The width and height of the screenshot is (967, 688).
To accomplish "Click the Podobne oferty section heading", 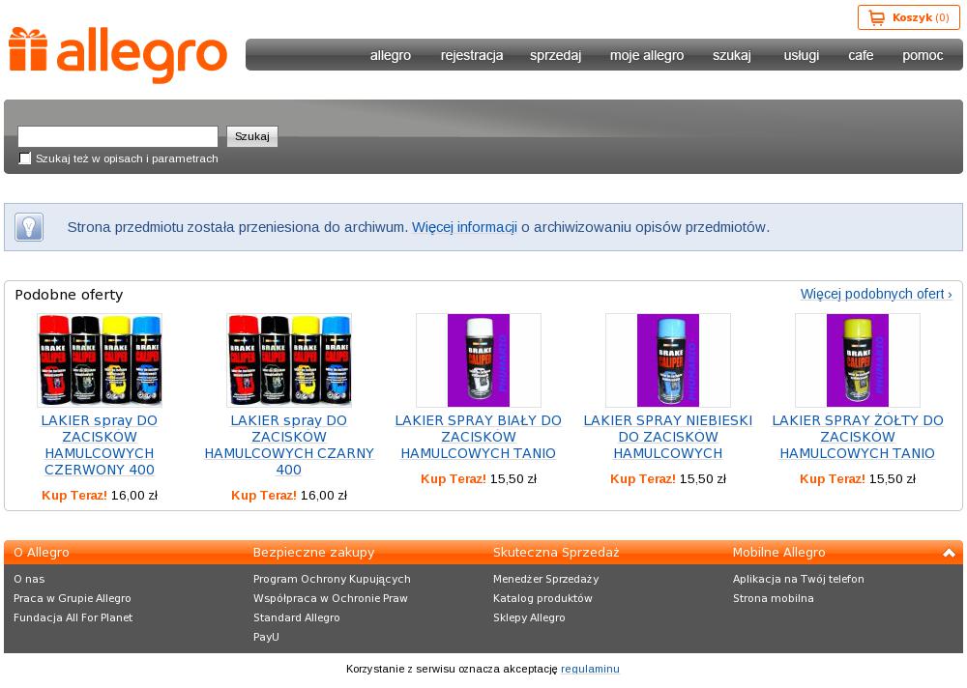I will 69,295.
